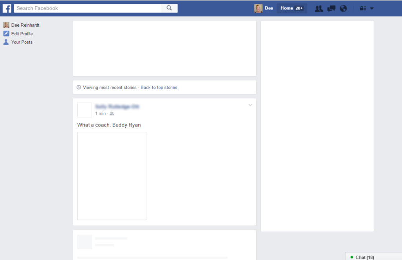This screenshot has height=260, width=402.
Task: Click the green online dot in Chat
Action: click(x=352, y=257)
